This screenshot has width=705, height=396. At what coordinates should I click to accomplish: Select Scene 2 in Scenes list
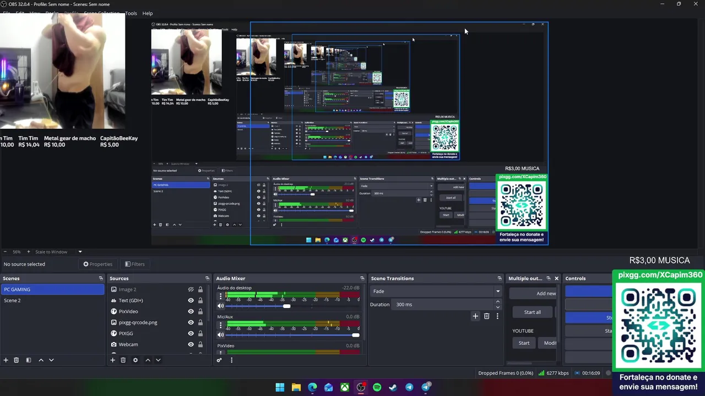coord(52,300)
